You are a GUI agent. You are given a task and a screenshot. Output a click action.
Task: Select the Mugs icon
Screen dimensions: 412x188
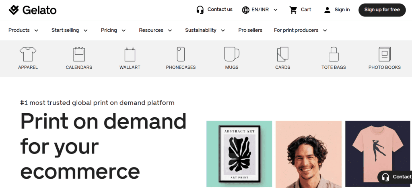[x=232, y=54]
